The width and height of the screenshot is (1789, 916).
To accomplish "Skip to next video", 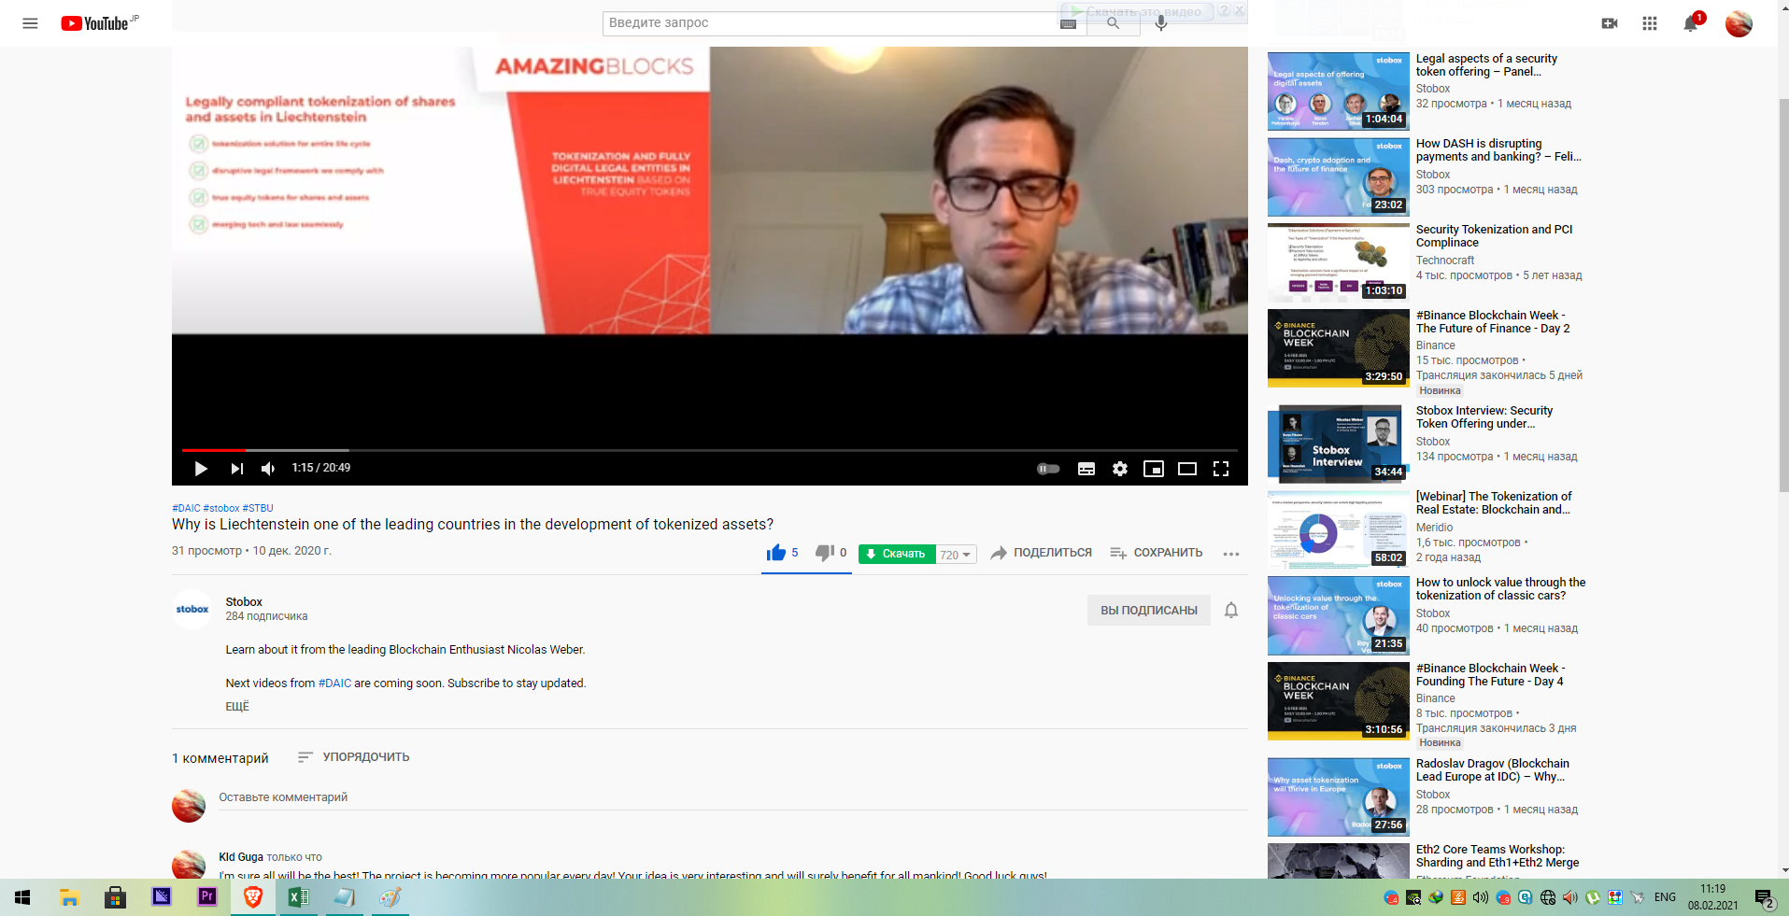I will (236, 469).
